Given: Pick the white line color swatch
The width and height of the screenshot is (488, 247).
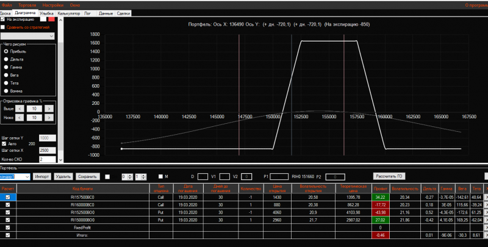Looking at the screenshot, I should click(x=43, y=20).
